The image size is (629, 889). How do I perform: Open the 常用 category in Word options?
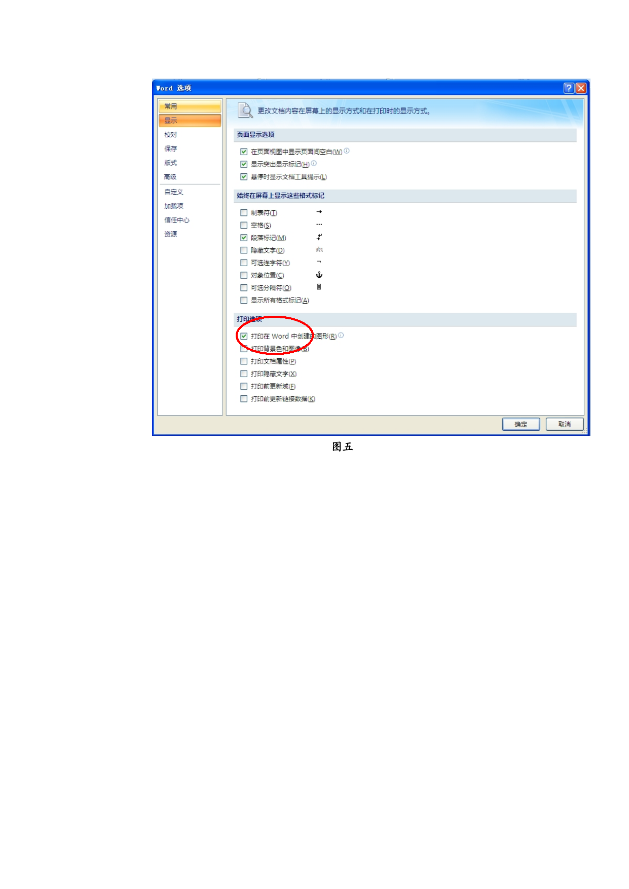[x=190, y=106]
